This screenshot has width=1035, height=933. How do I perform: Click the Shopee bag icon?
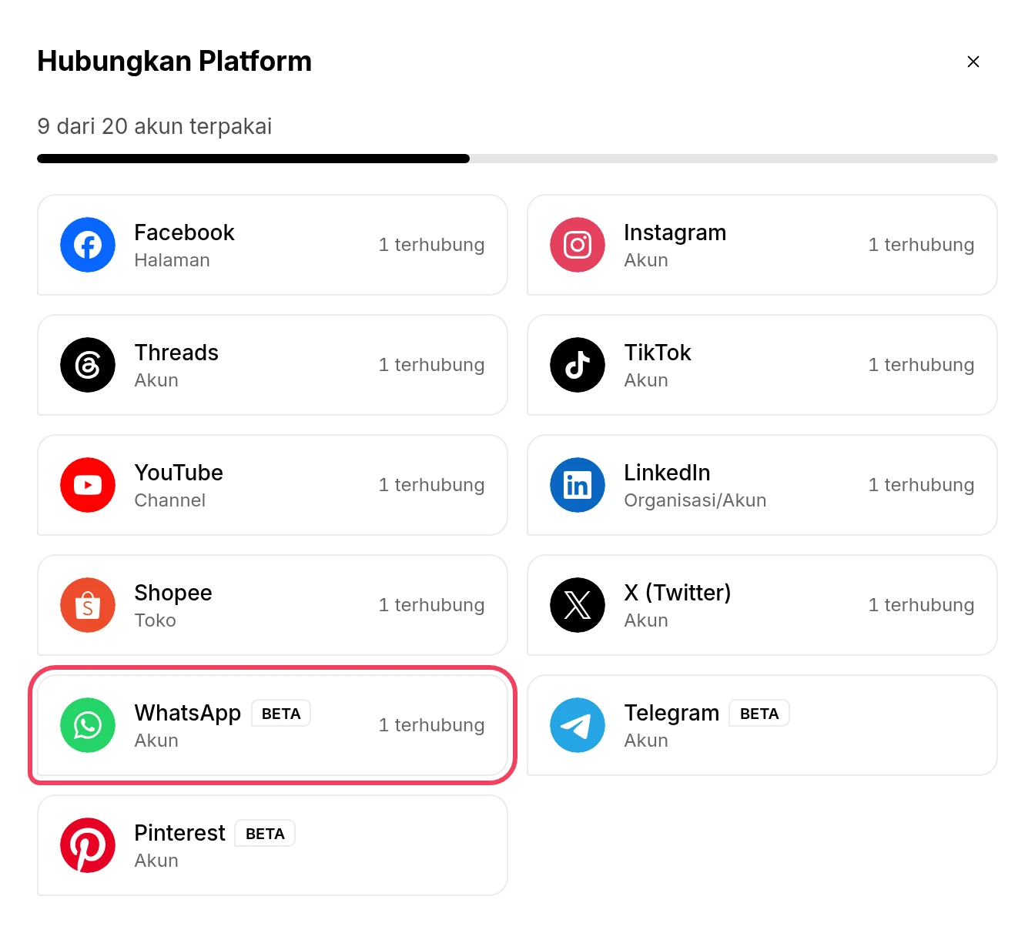click(x=88, y=605)
